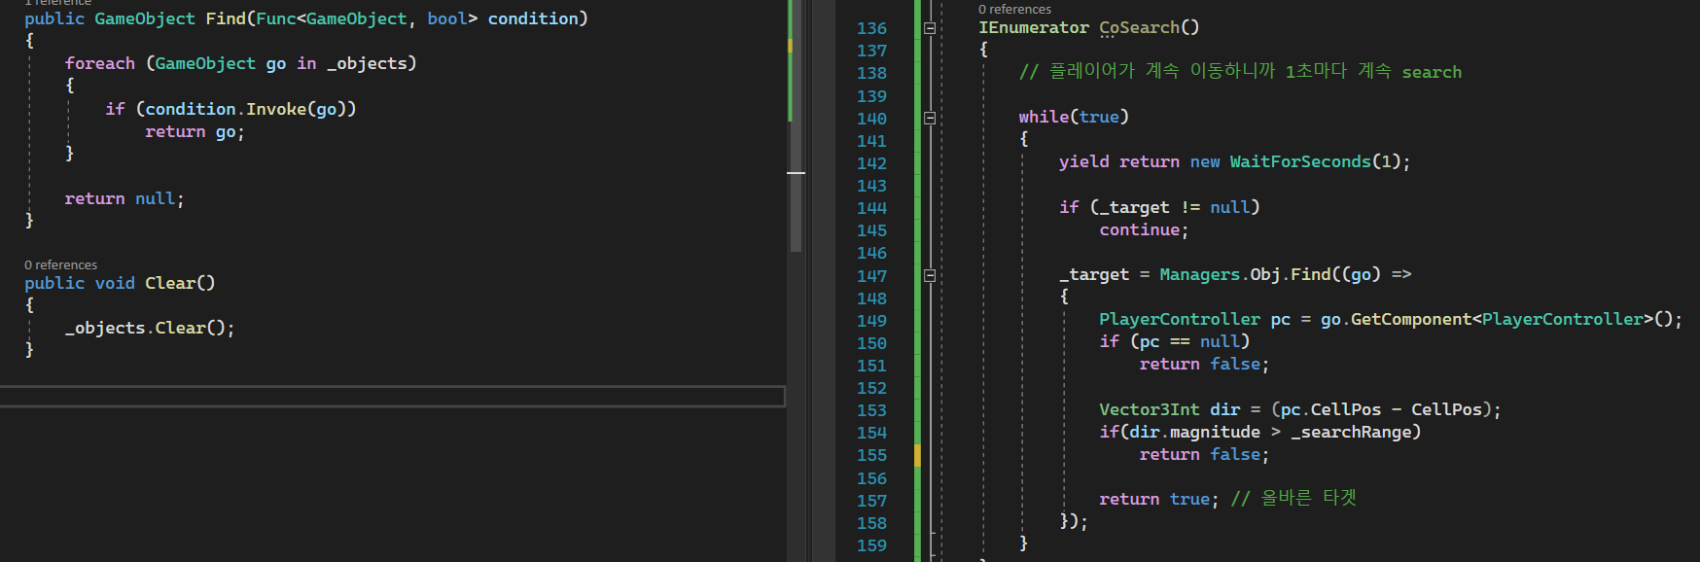Viewport: 1700px width, 562px height.
Task: Click 'pc.CellPos' on line 153
Action: coord(1330,409)
